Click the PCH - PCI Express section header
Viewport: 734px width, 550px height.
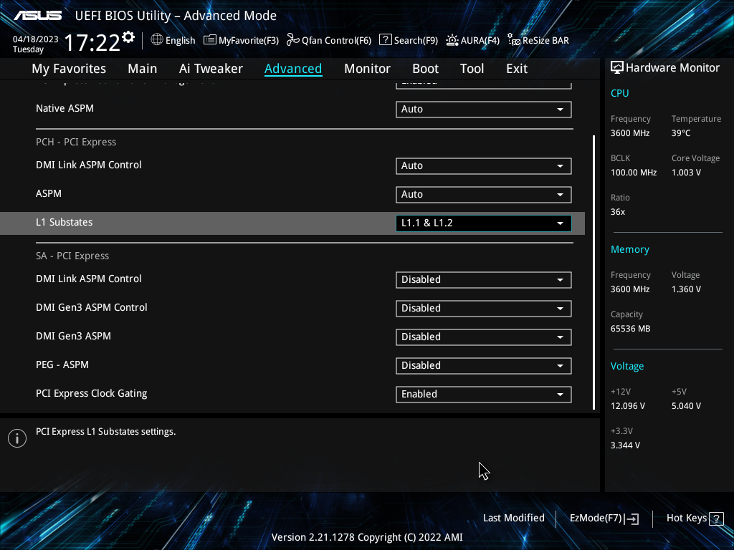click(76, 143)
